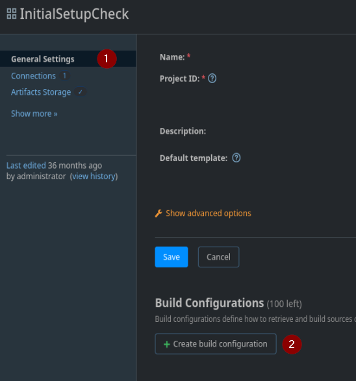Image resolution: width=356 pixels, height=381 pixels.
Task: Open Default template help icon
Action: pyautogui.click(x=236, y=158)
